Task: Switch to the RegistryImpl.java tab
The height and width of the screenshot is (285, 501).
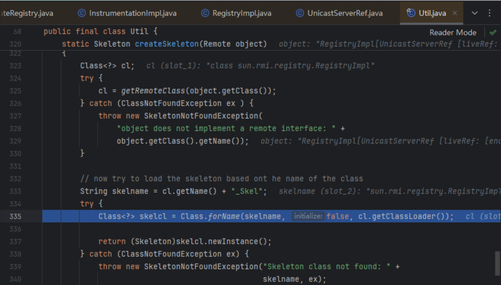Action: click(242, 13)
